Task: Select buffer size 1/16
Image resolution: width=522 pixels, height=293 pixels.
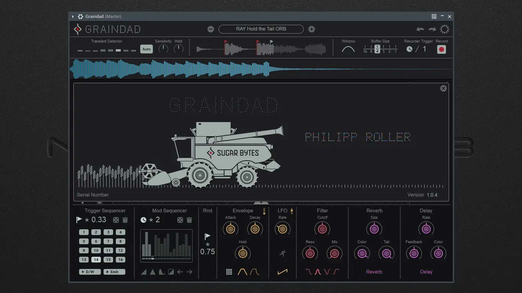Action: click(x=365, y=49)
